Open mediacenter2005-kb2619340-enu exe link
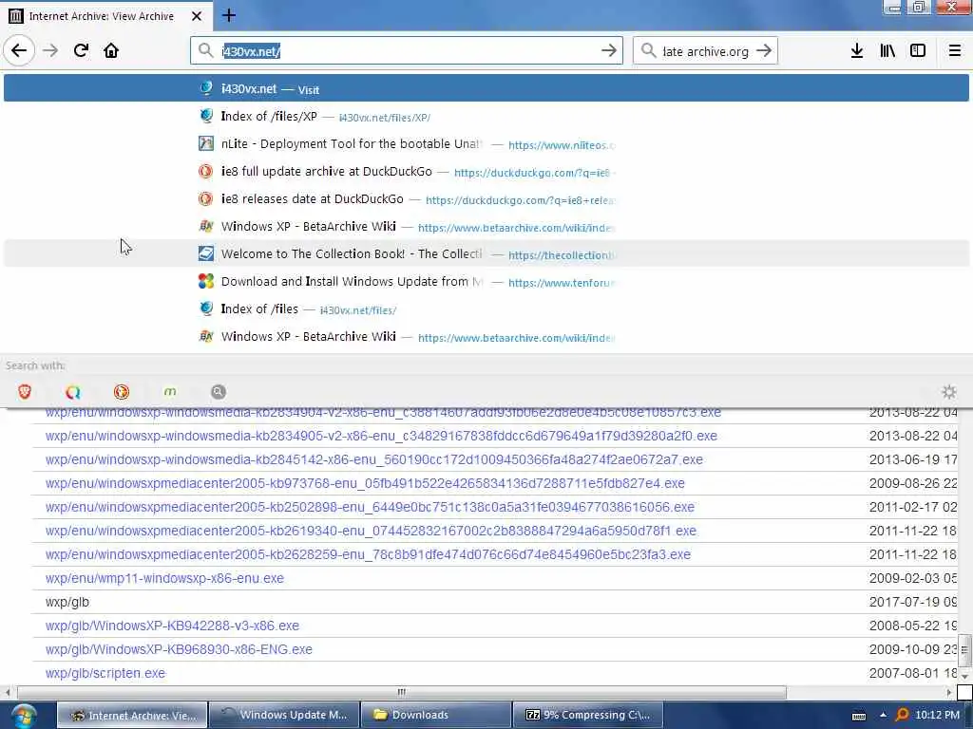The width and height of the screenshot is (973, 729). [372, 531]
